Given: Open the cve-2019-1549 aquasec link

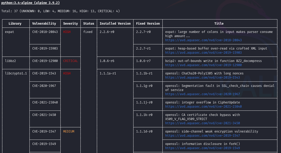Looking at the screenshot, I should tap(202, 148).
